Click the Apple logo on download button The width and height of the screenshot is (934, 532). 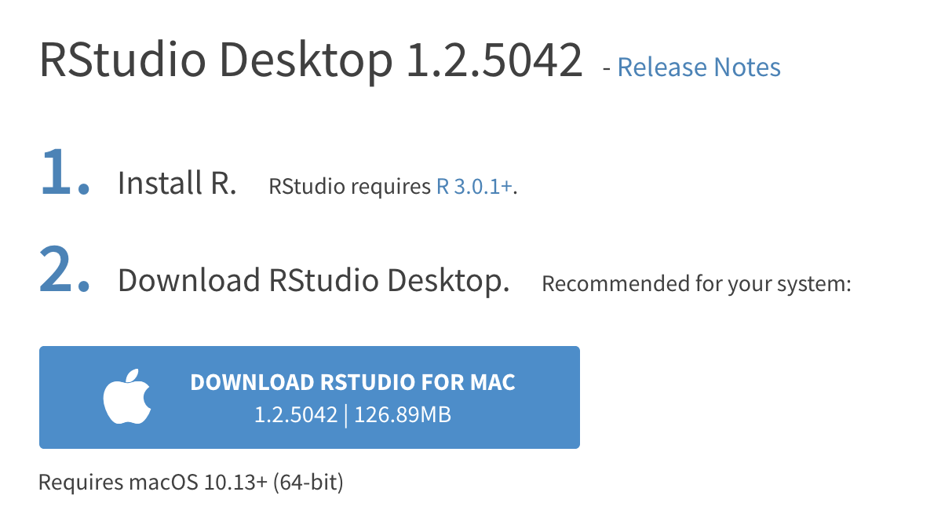126,398
